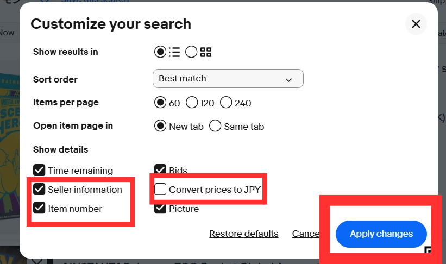Toggle the Item number checkbox
The width and height of the screenshot is (446, 264).
click(39, 208)
